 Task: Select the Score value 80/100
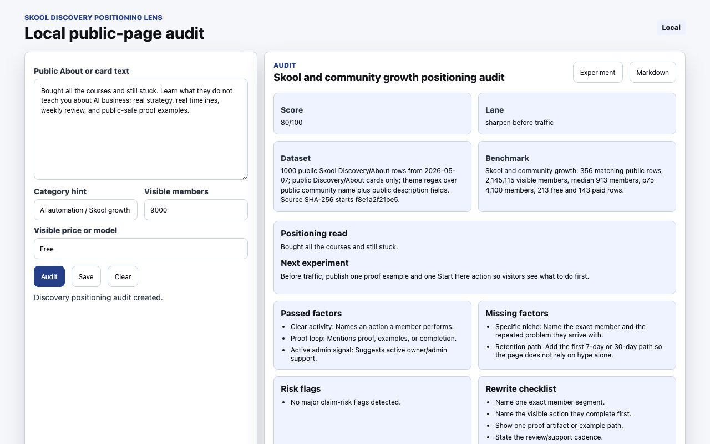click(x=292, y=123)
